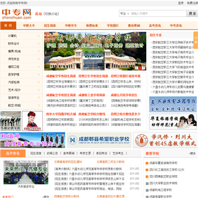Open the 成都航空学校招生简章 red headline beside 昆明卫生学校招生简章
The height and width of the screenshot is (198, 198).
pos(61,76)
